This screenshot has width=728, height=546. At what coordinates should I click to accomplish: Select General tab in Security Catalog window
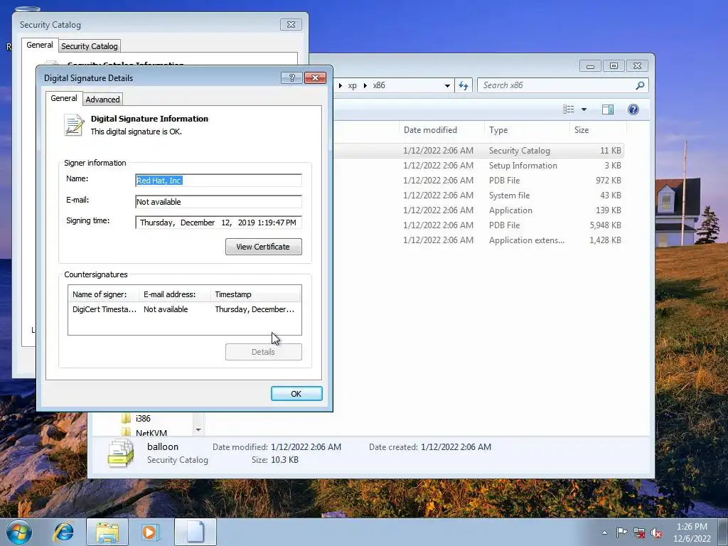pyautogui.click(x=40, y=45)
